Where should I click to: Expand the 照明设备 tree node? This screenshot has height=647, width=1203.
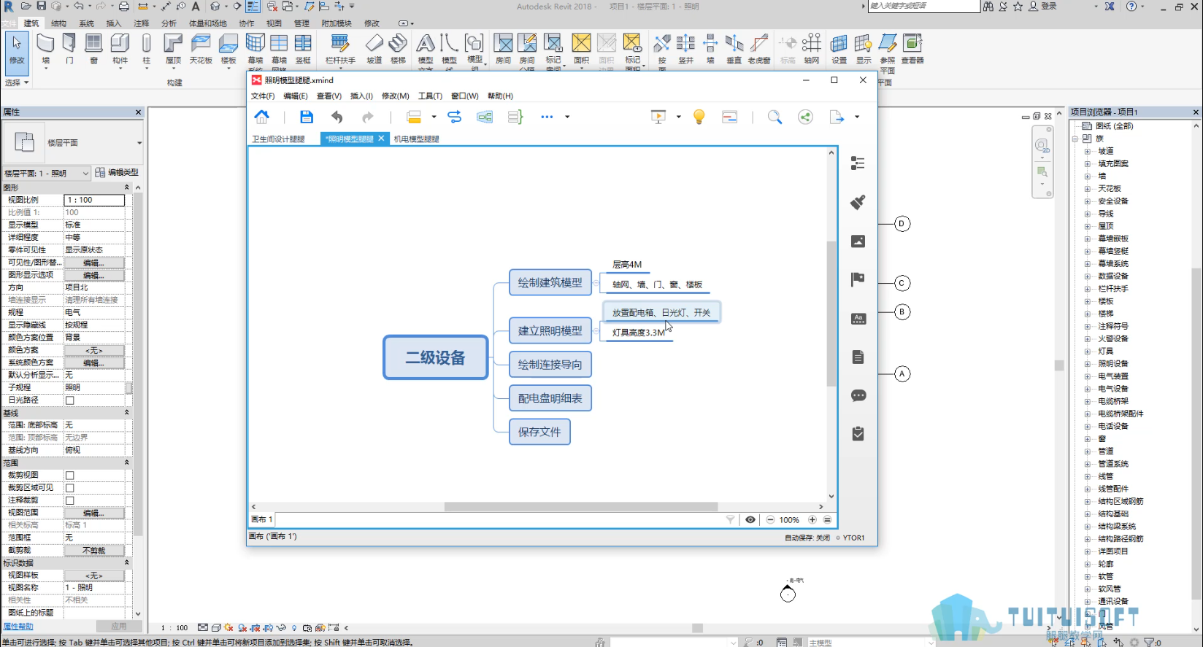click(x=1088, y=363)
